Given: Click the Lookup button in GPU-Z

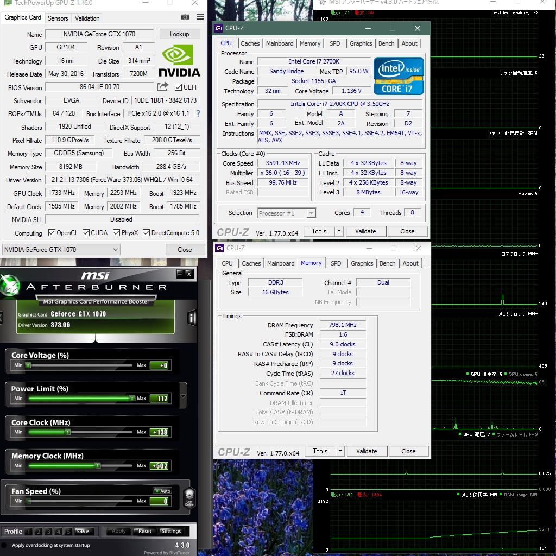Looking at the screenshot, I should 180,34.
